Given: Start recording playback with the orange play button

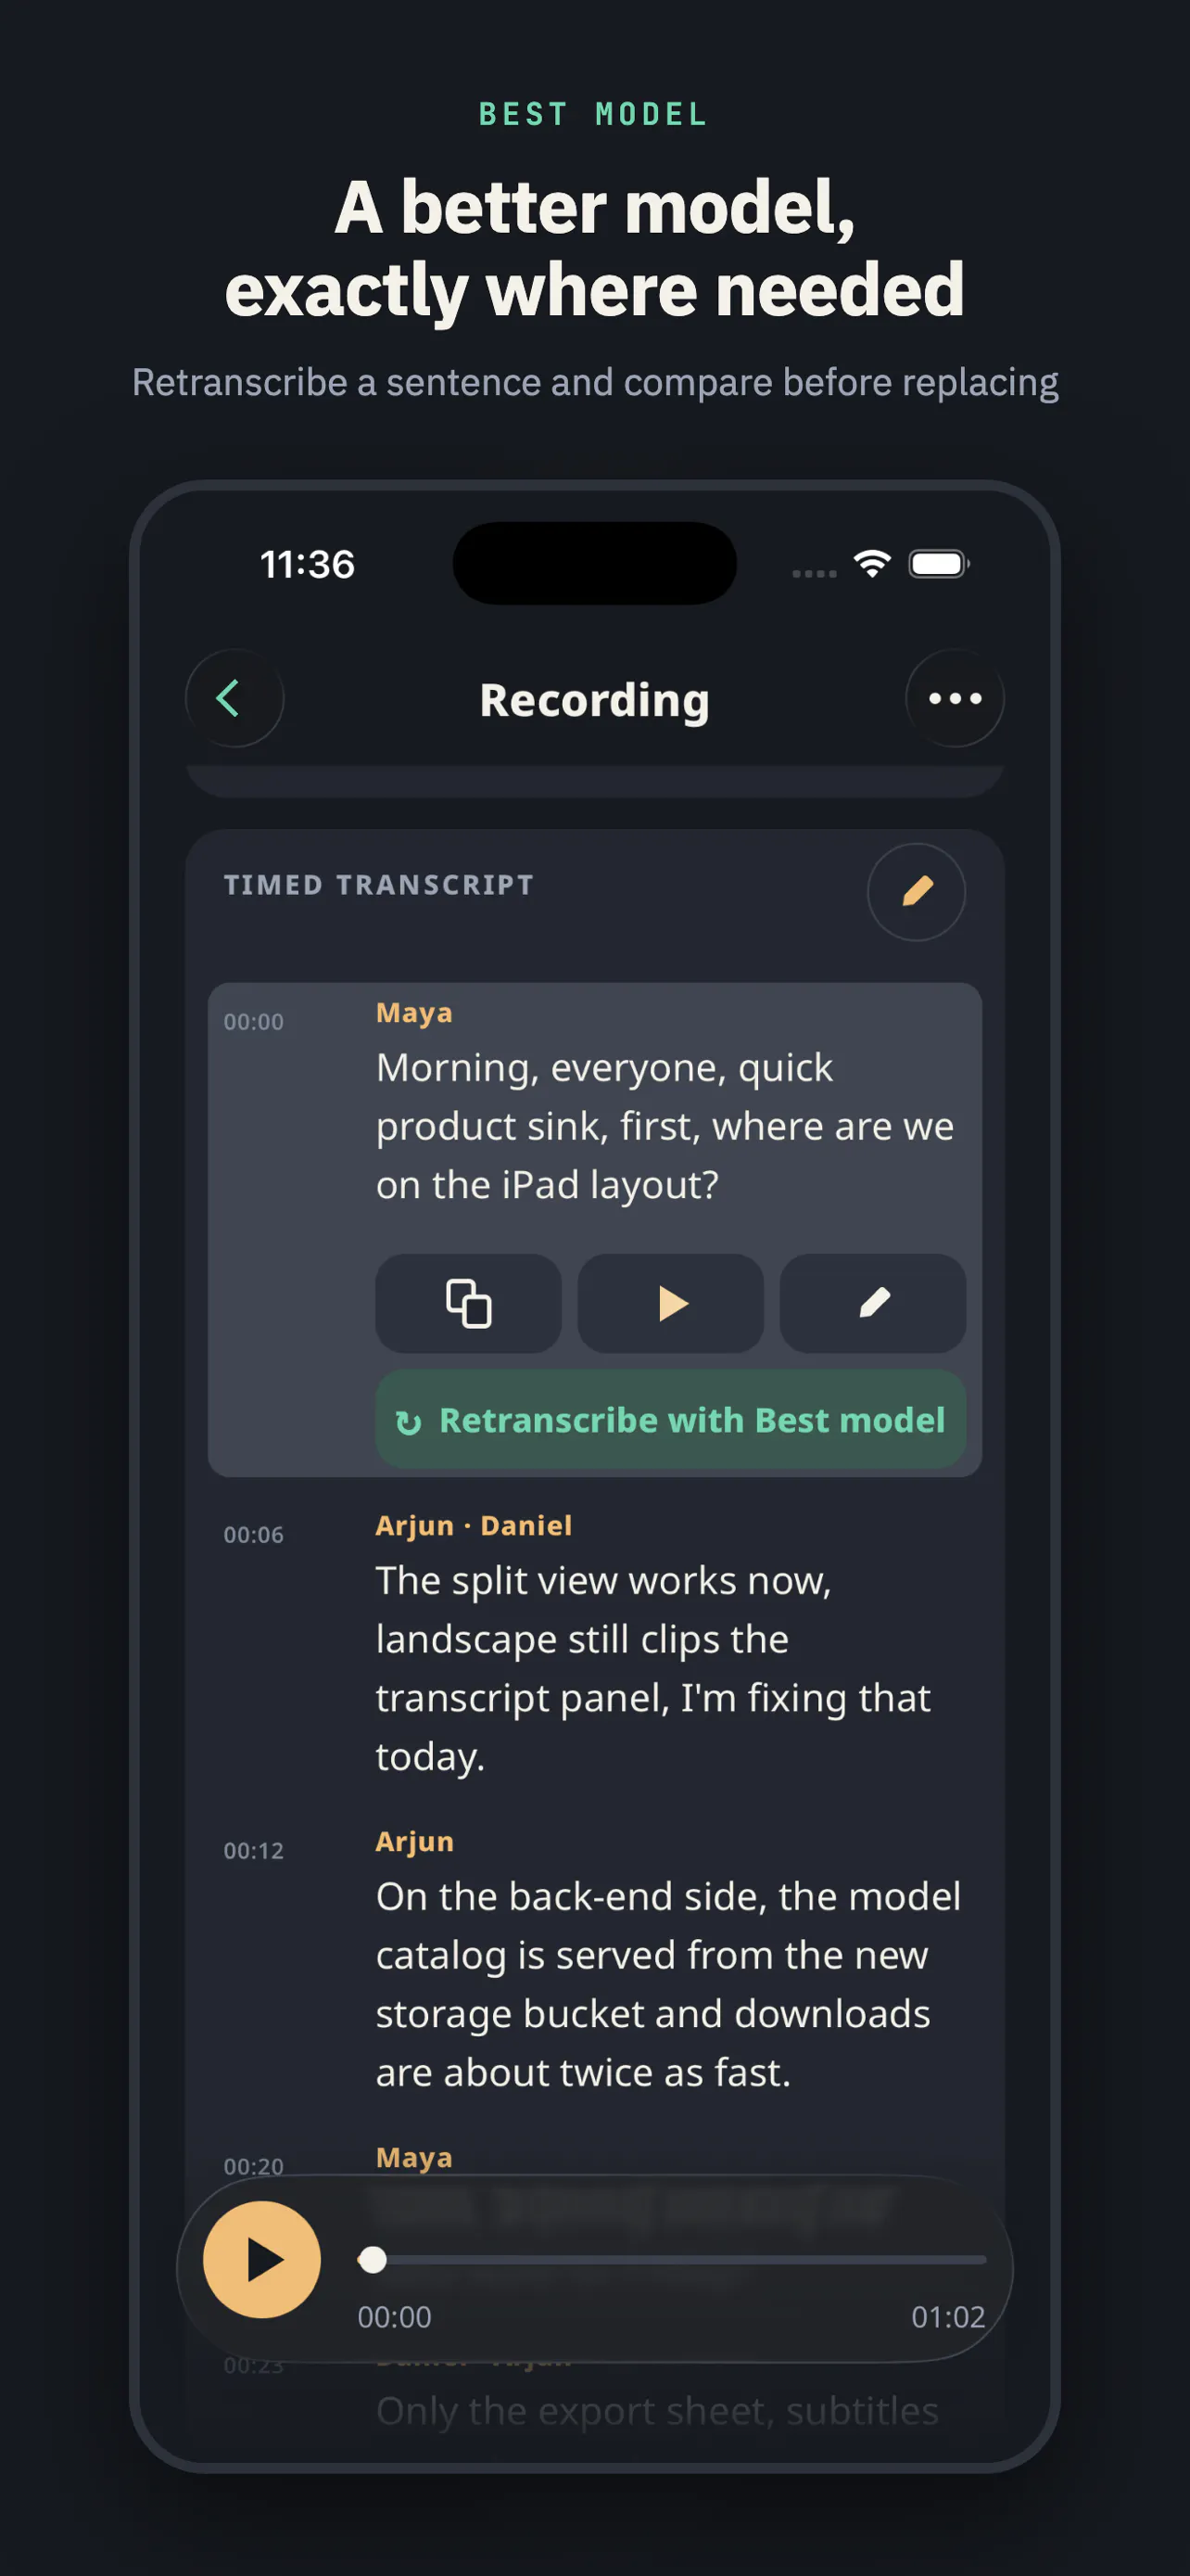Looking at the screenshot, I should coord(261,2259).
